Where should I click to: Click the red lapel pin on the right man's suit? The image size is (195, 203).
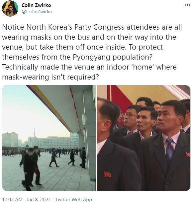188,155
